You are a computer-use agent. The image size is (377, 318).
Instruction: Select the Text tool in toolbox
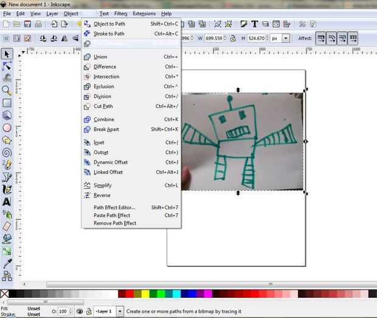point(7,202)
